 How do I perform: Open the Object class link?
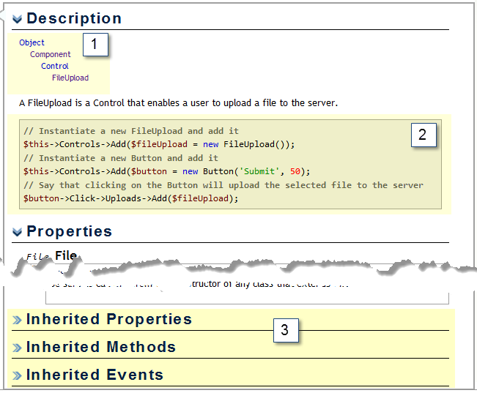[x=32, y=42]
